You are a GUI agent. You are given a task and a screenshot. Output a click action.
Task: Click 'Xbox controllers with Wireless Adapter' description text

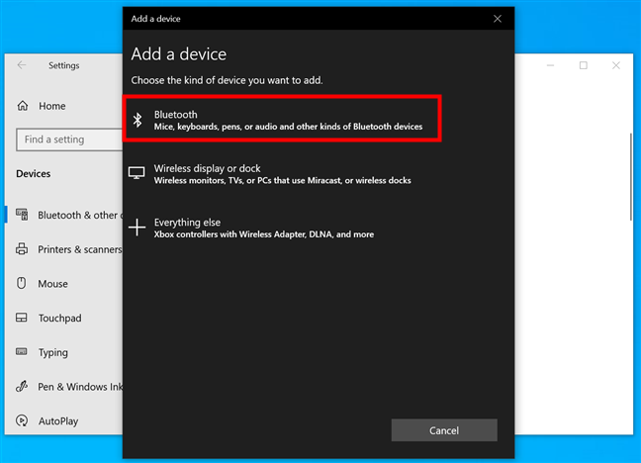264,234
